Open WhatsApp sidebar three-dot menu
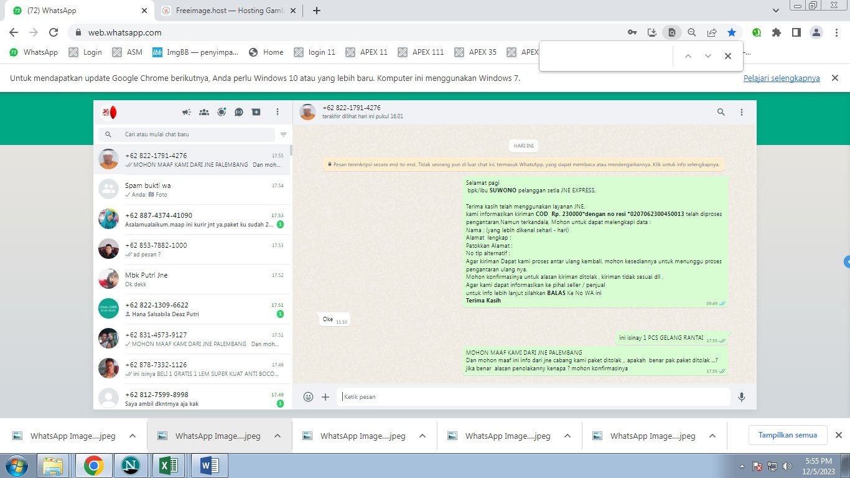Viewport: 850px width, 478px height. tap(278, 112)
